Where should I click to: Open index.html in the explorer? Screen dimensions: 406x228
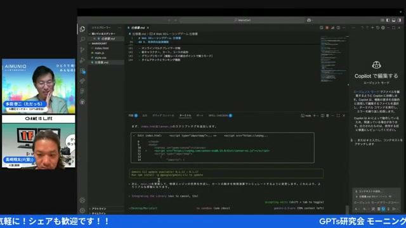click(x=101, y=48)
